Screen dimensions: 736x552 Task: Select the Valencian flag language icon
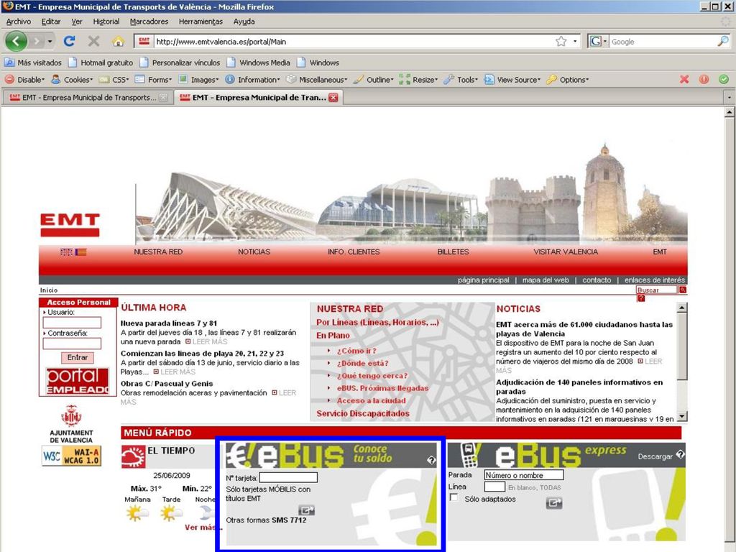(81, 252)
